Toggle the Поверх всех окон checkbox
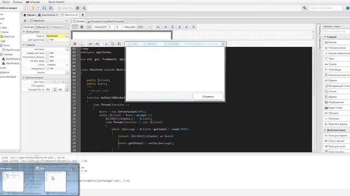 47,53
